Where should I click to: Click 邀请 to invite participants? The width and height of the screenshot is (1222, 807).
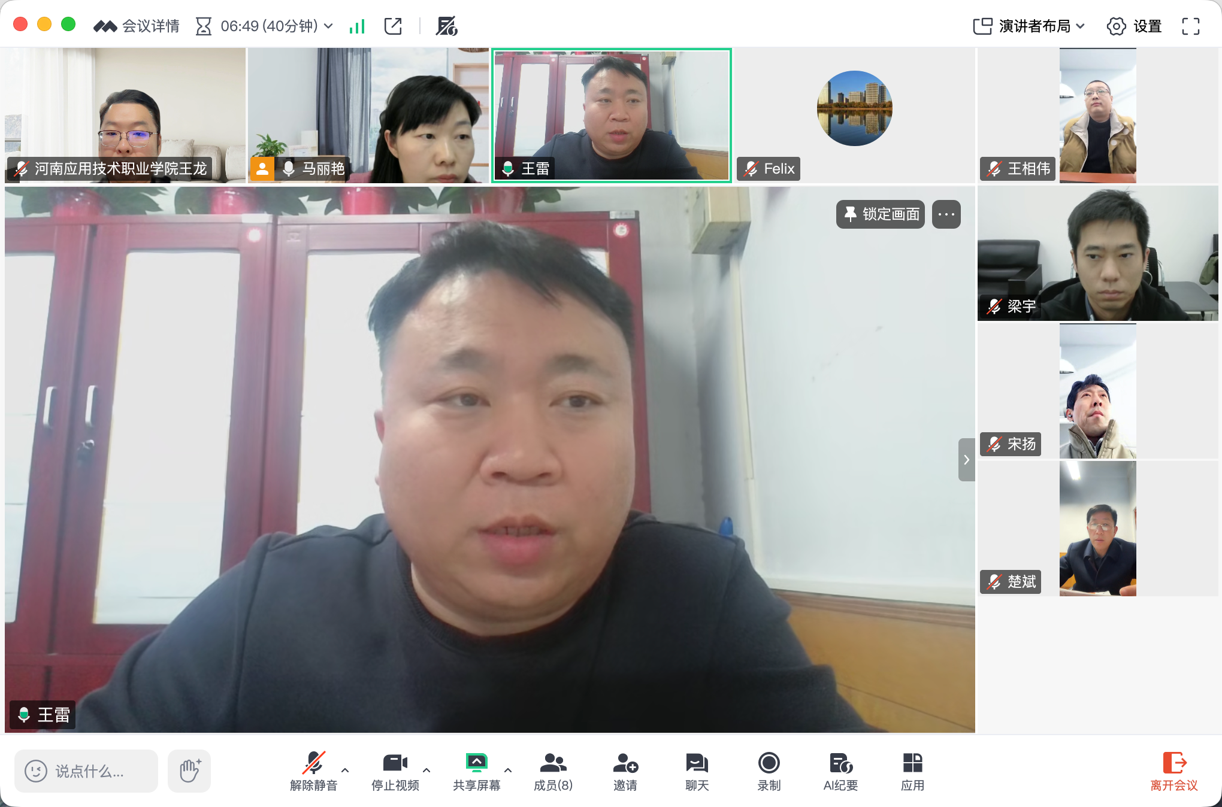pos(625,772)
